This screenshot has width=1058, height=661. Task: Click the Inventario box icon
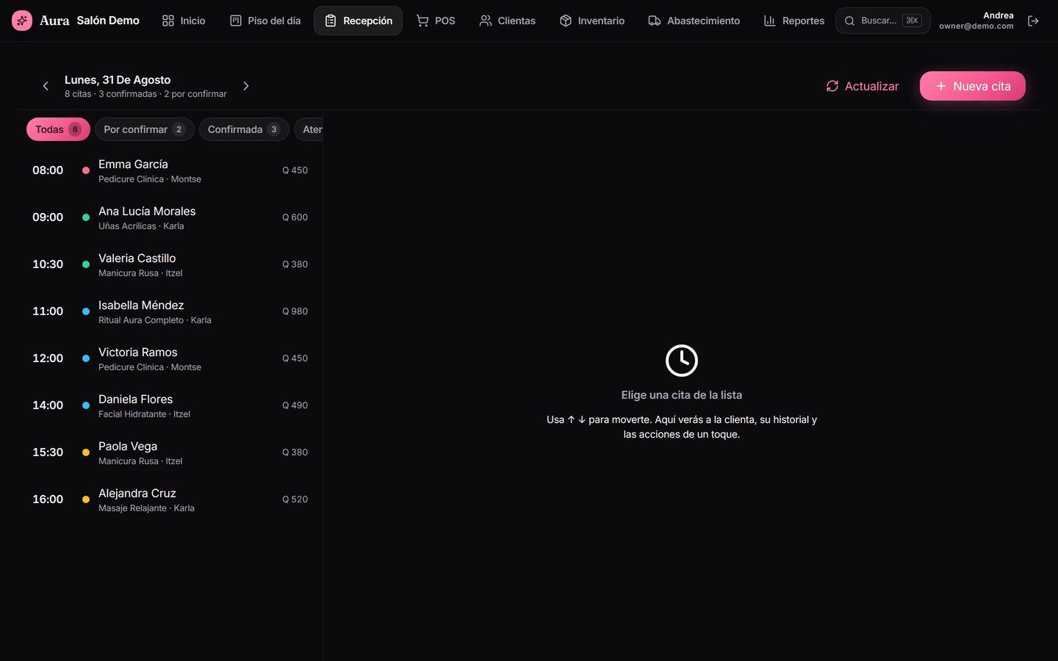tap(566, 21)
